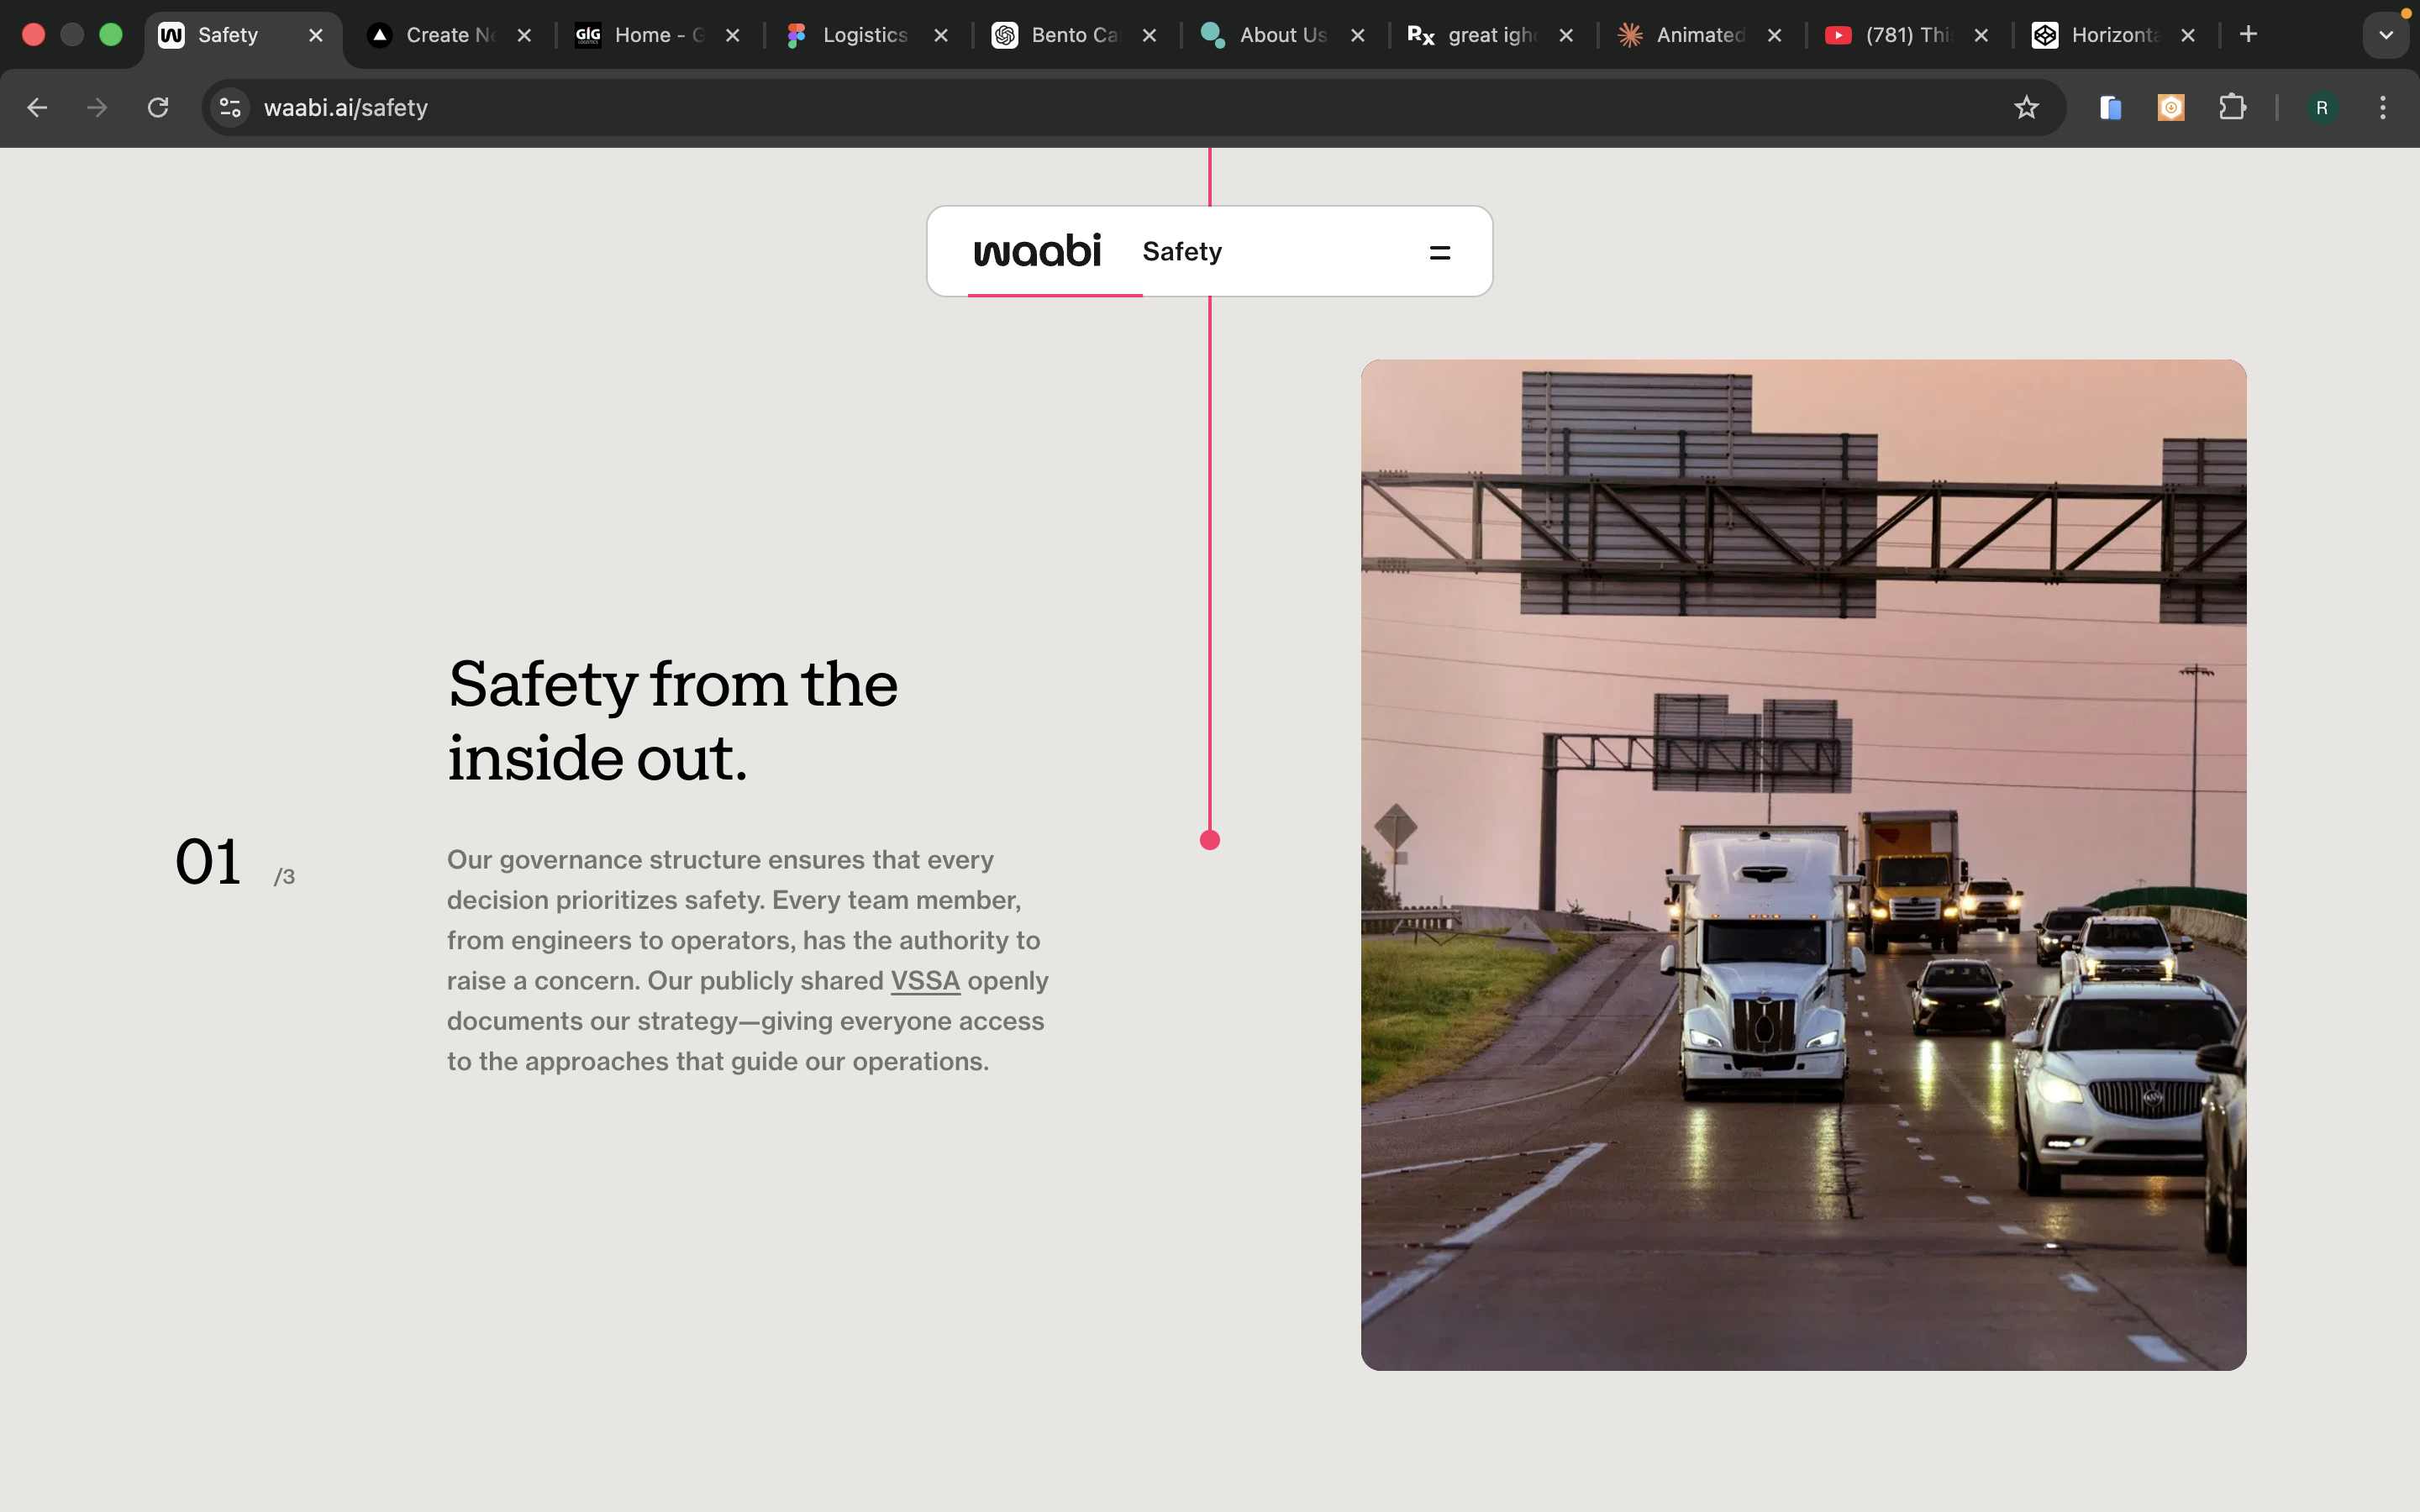Click the orange extension icon in the toolbar
The image size is (2420, 1512).
(2171, 107)
